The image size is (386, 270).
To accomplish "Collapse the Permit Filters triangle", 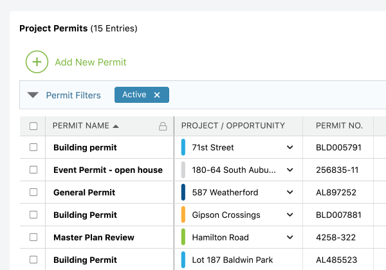I will point(33,95).
